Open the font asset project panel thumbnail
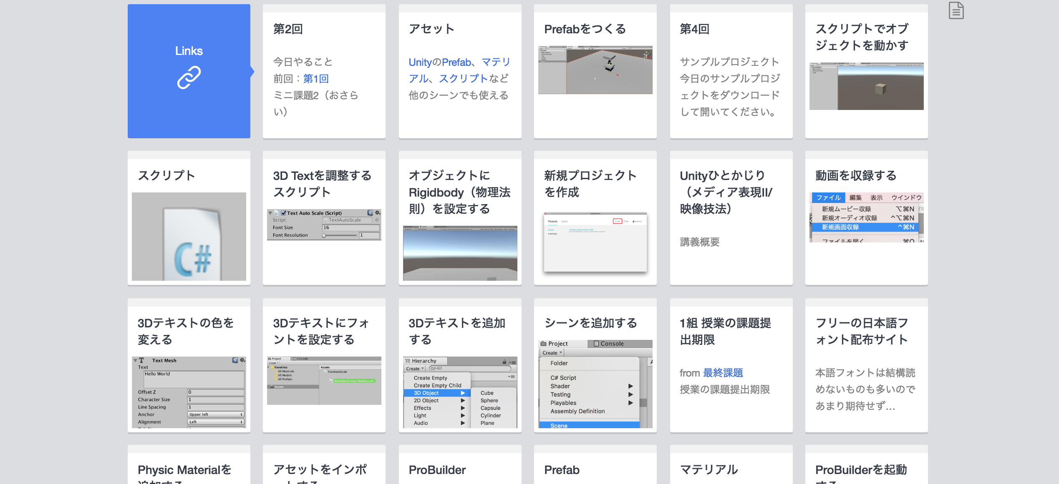This screenshot has height=484, width=1059. (x=324, y=381)
